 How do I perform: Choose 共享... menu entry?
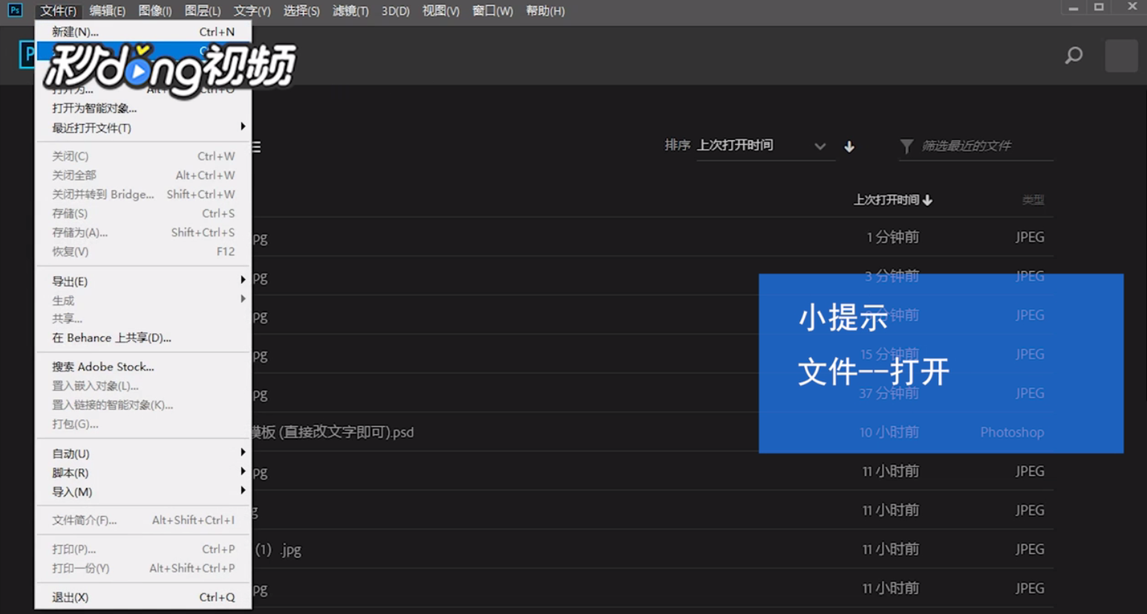pyautogui.click(x=143, y=319)
